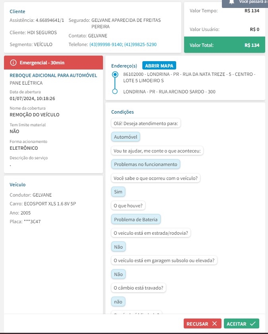Select 'Não' under the estrada/rodovia question
This screenshot has height=334, width=268.
pos(118,247)
